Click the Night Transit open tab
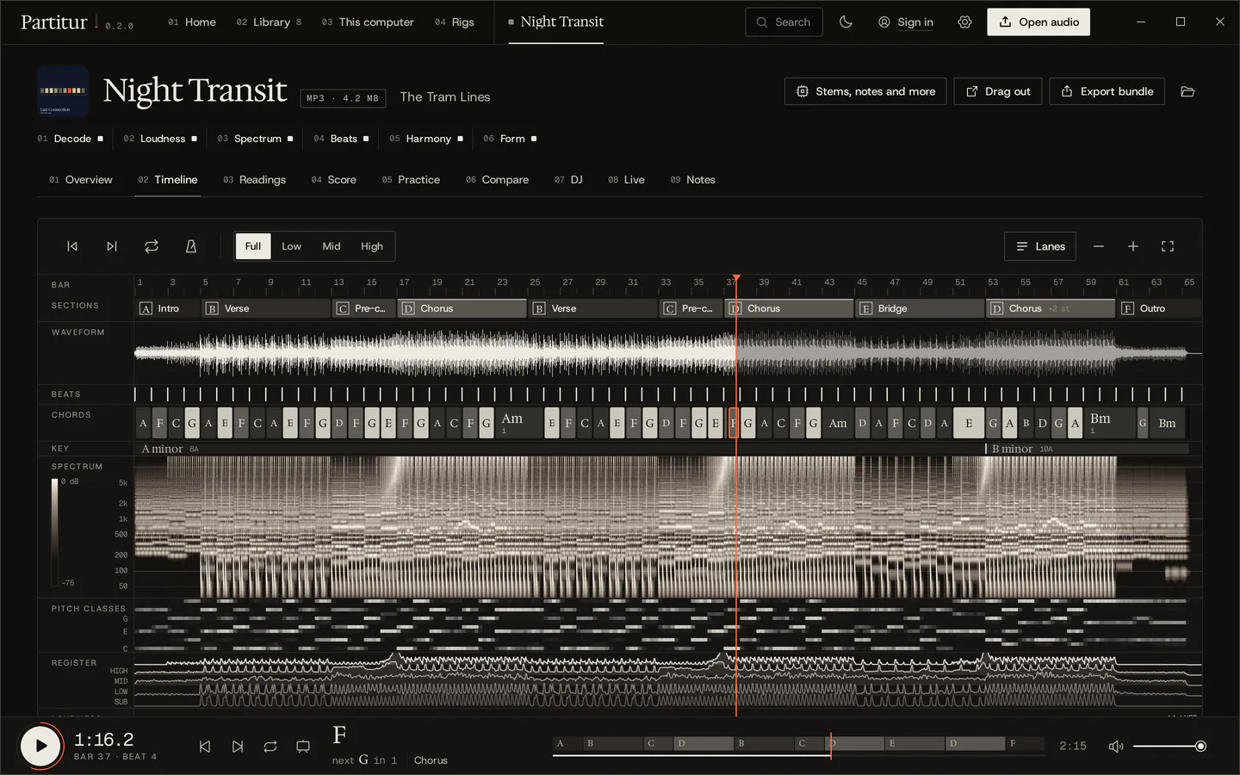 point(555,22)
